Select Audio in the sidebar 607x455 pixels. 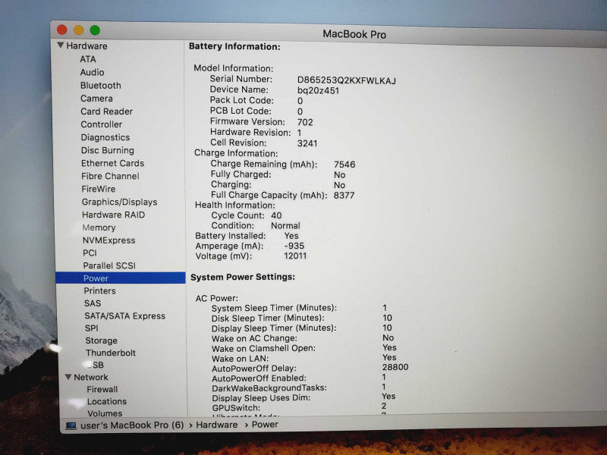click(x=92, y=72)
